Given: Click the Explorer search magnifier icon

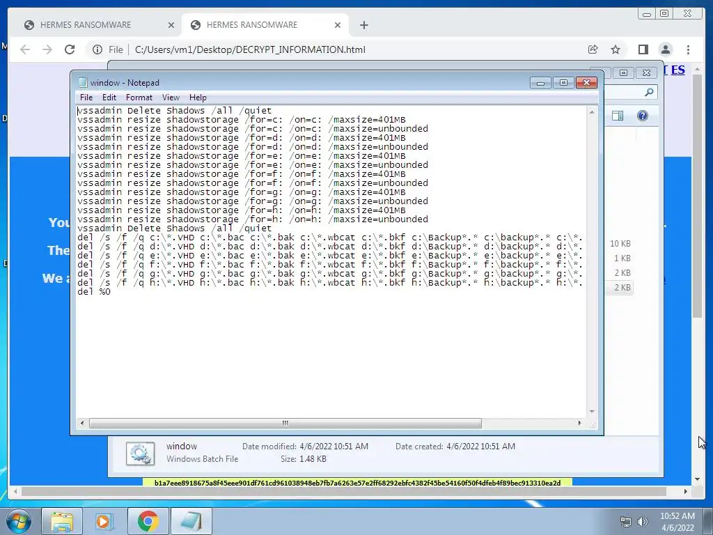Looking at the screenshot, I should click(649, 93).
